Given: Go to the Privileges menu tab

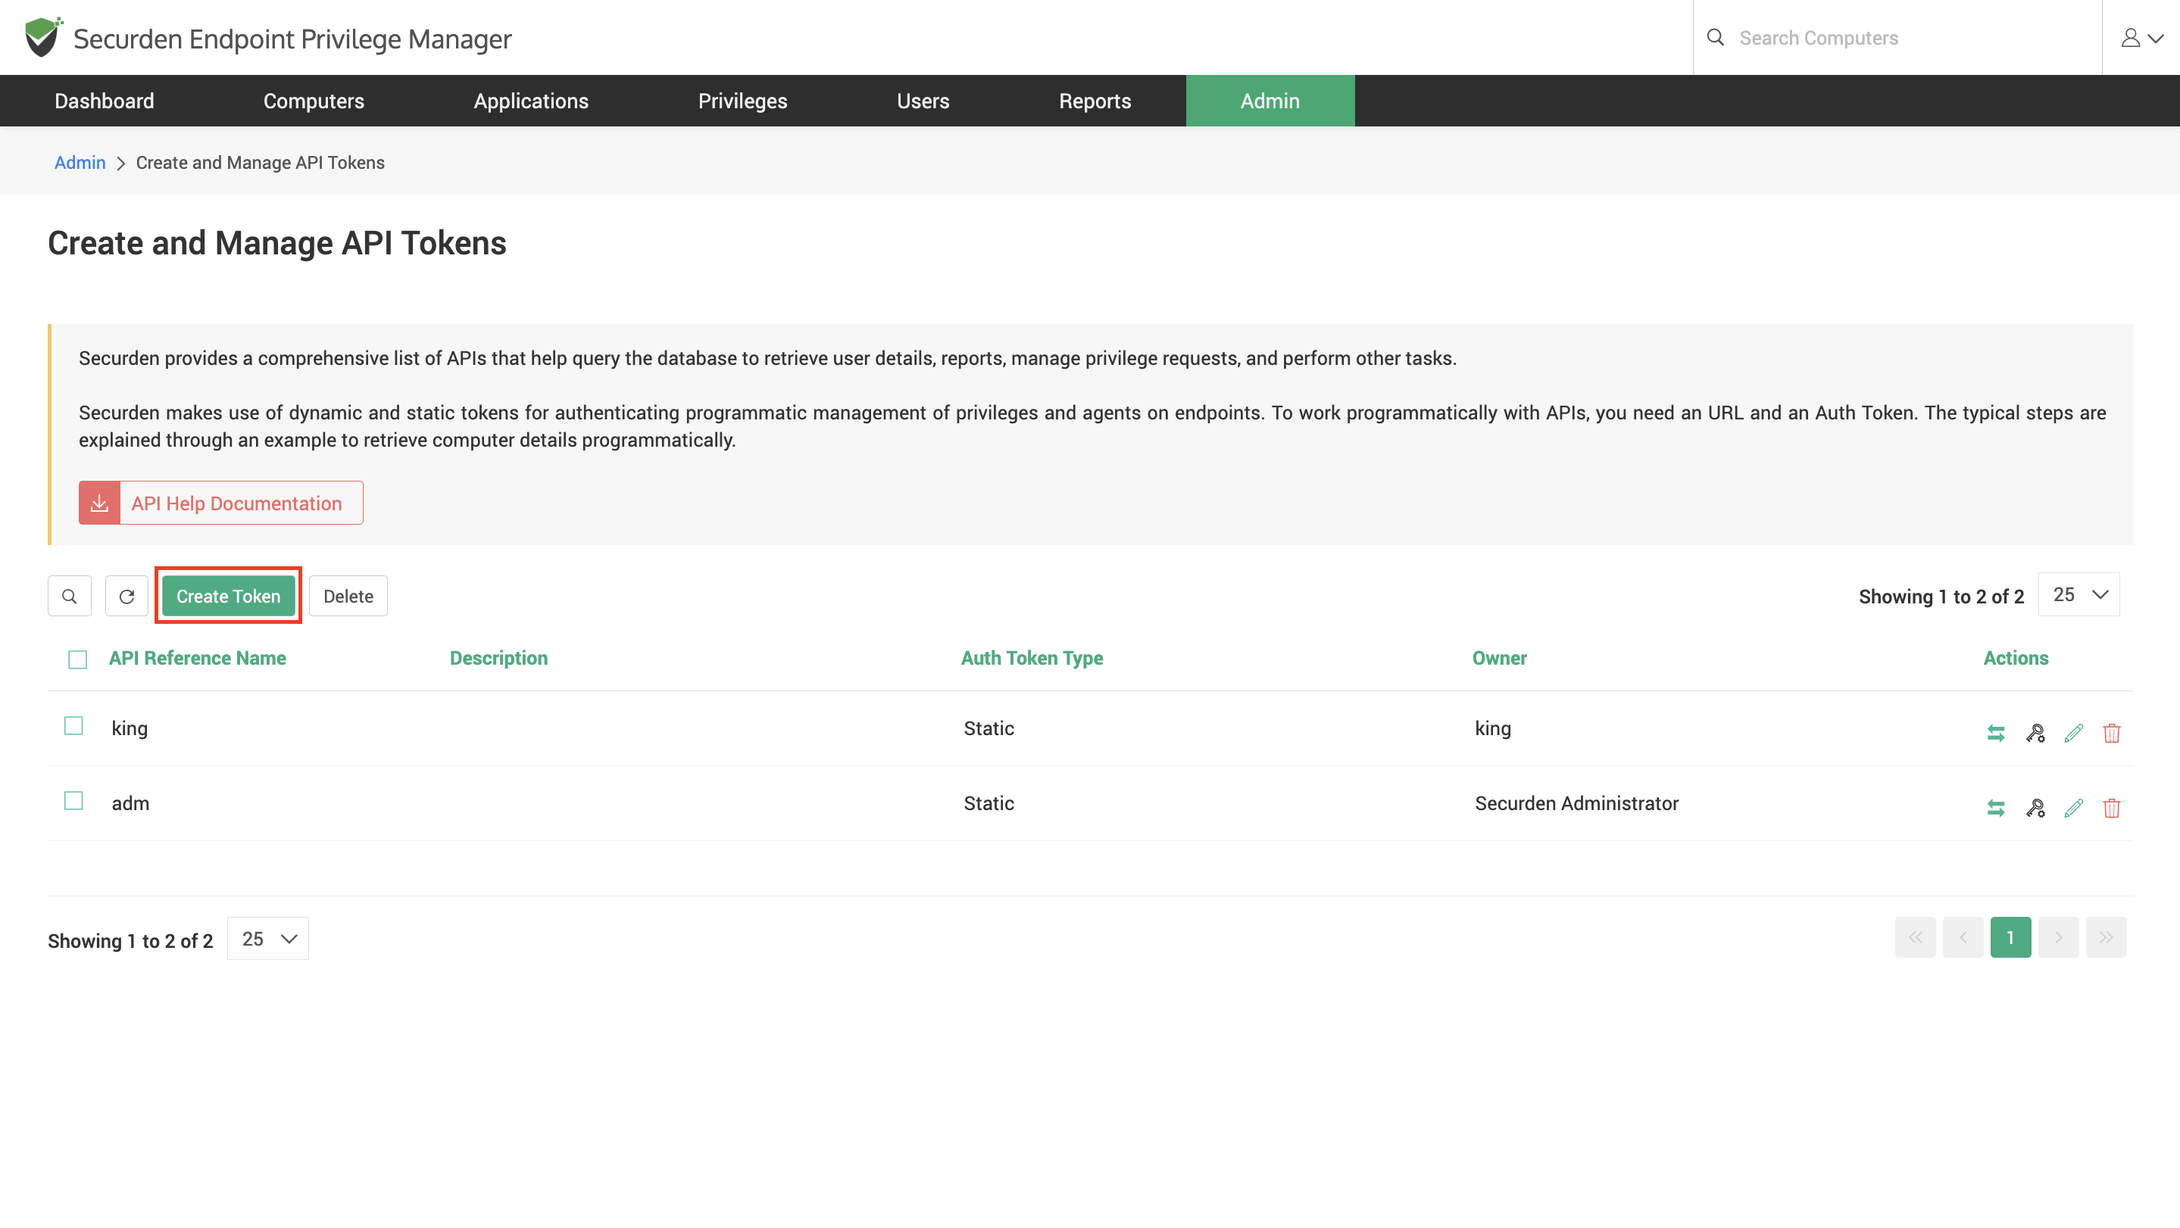Looking at the screenshot, I should 742,101.
